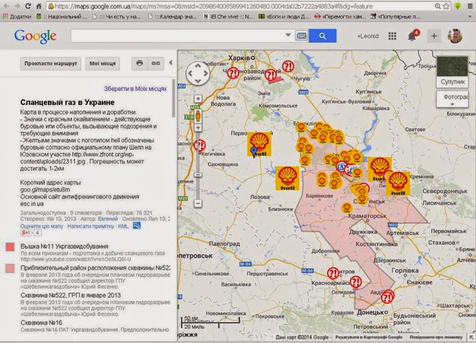This screenshot has height=343, width=476.
Task: Open the Популярные л... bookmark
Action: 395,17
